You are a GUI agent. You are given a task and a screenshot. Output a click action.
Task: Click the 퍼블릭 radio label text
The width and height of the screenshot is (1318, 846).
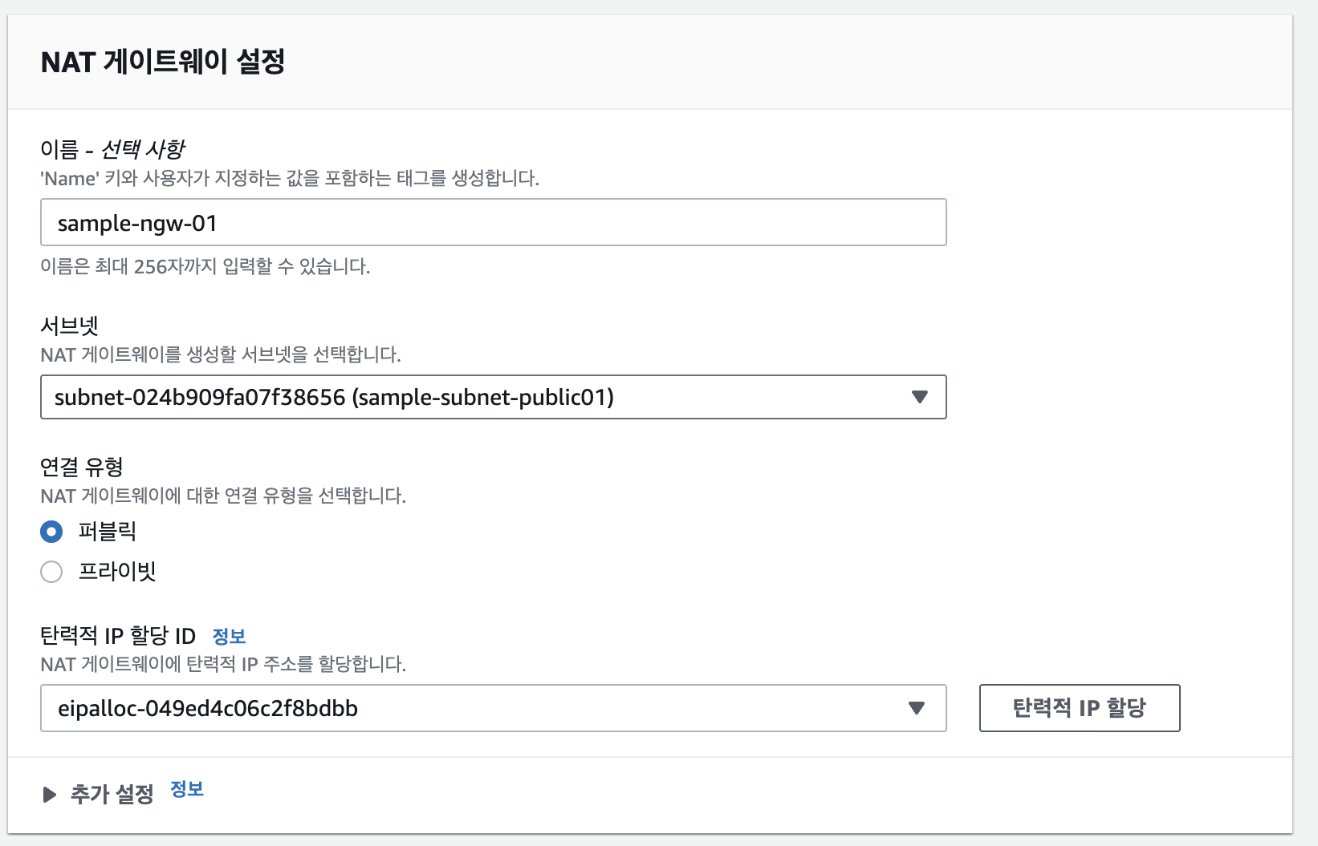(108, 532)
